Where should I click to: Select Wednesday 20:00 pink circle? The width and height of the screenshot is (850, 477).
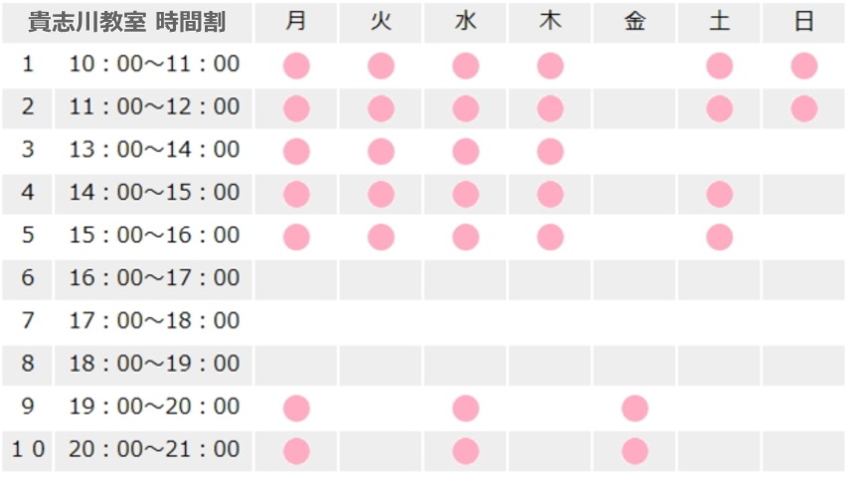(x=465, y=451)
